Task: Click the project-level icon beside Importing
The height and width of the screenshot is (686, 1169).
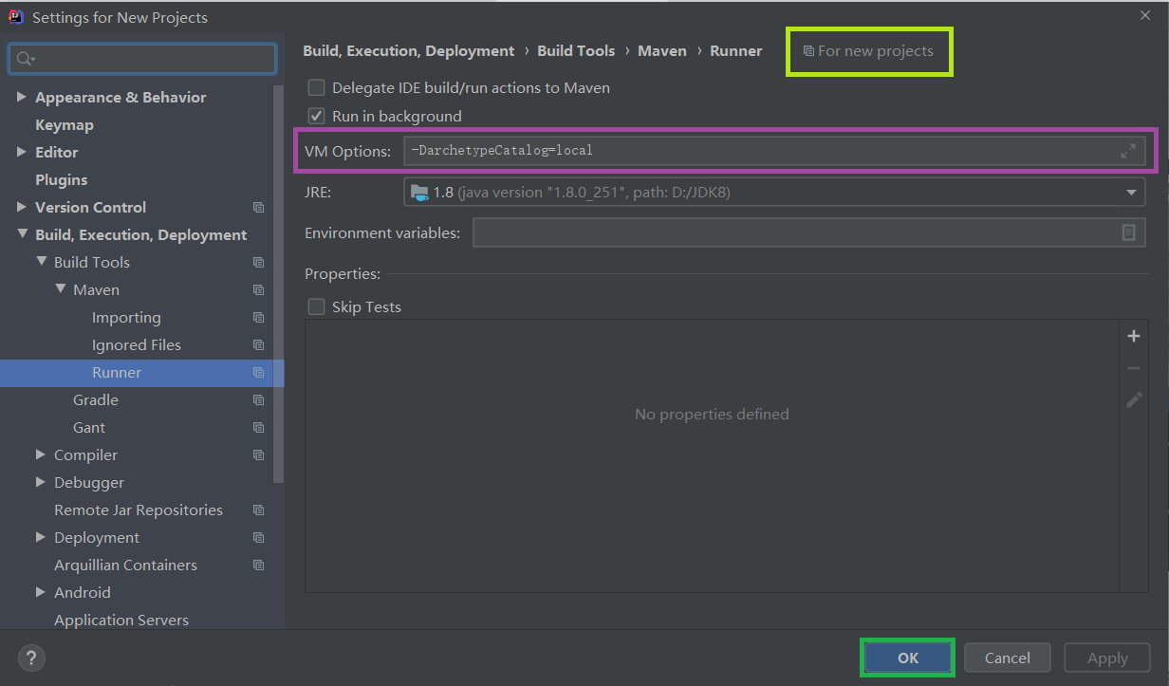Action: [258, 317]
